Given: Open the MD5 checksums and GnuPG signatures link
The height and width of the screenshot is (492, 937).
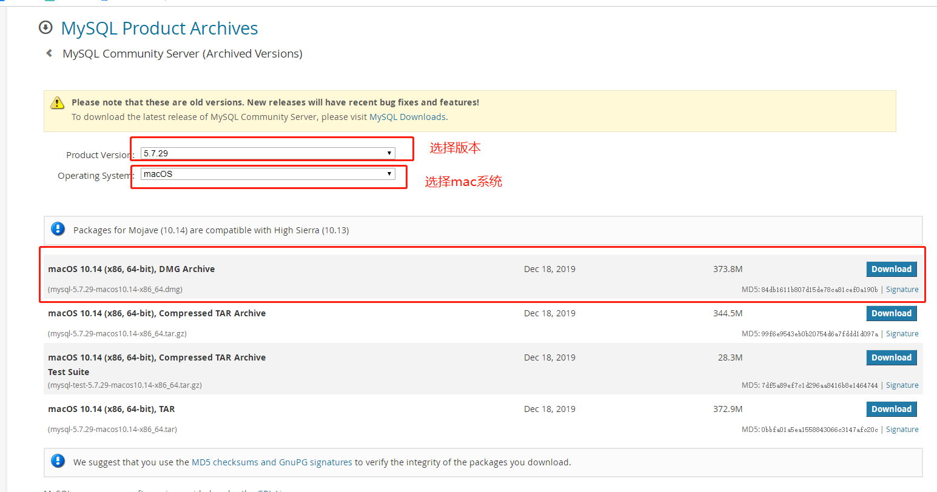Looking at the screenshot, I should click(272, 462).
